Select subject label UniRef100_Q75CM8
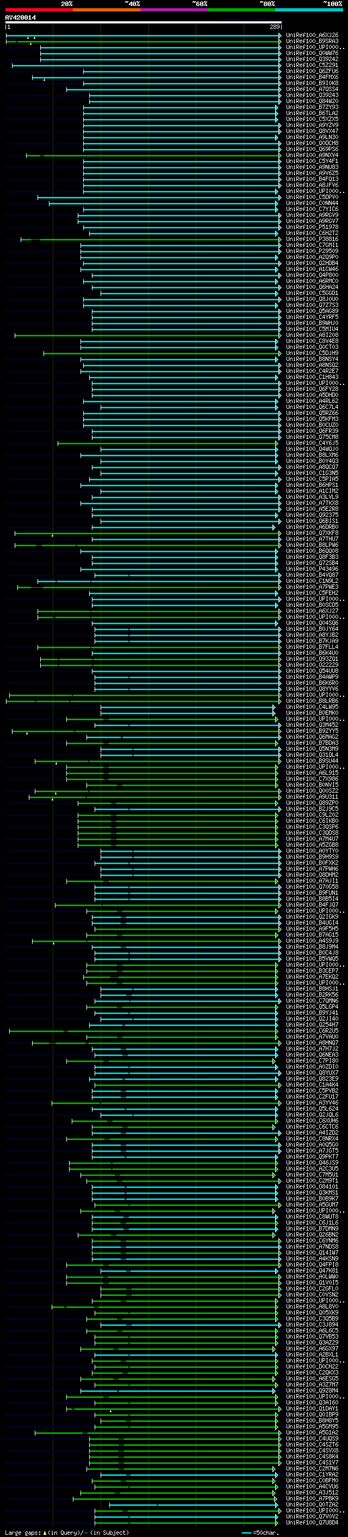Viewport: 348px width, 1537px height. 312,437
